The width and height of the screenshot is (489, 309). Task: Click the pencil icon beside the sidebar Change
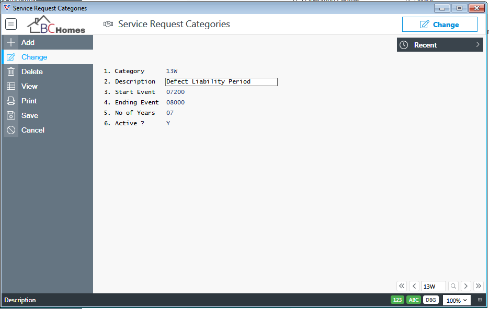click(11, 57)
